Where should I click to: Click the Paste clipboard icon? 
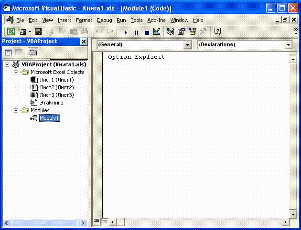tap(74, 31)
